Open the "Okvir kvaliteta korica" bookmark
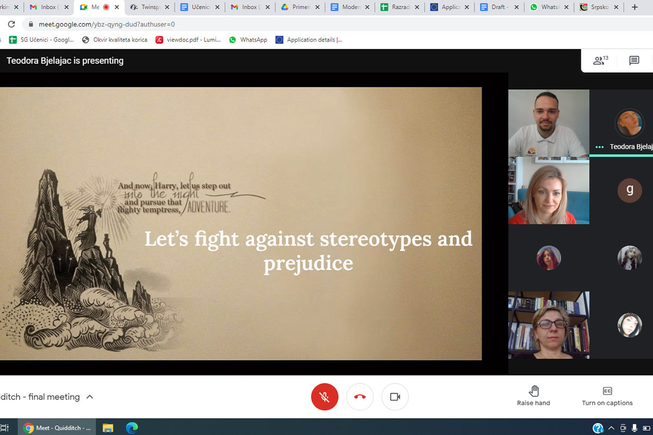653x435 pixels. 114,40
